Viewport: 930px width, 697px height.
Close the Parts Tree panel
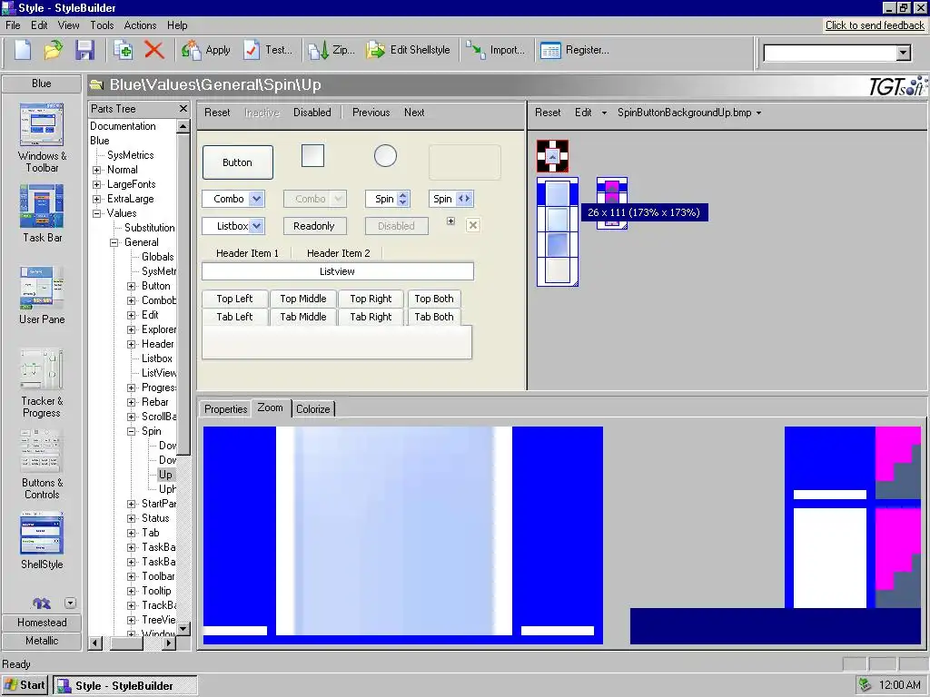183,109
